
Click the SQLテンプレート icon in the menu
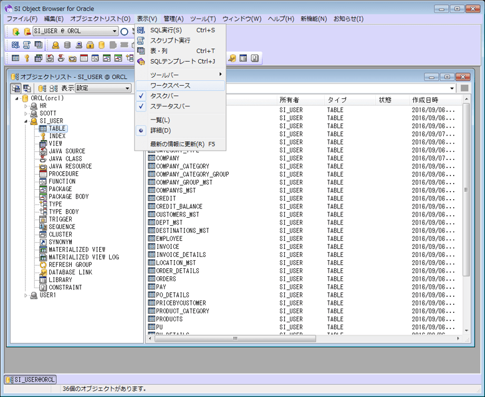[141, 61]
